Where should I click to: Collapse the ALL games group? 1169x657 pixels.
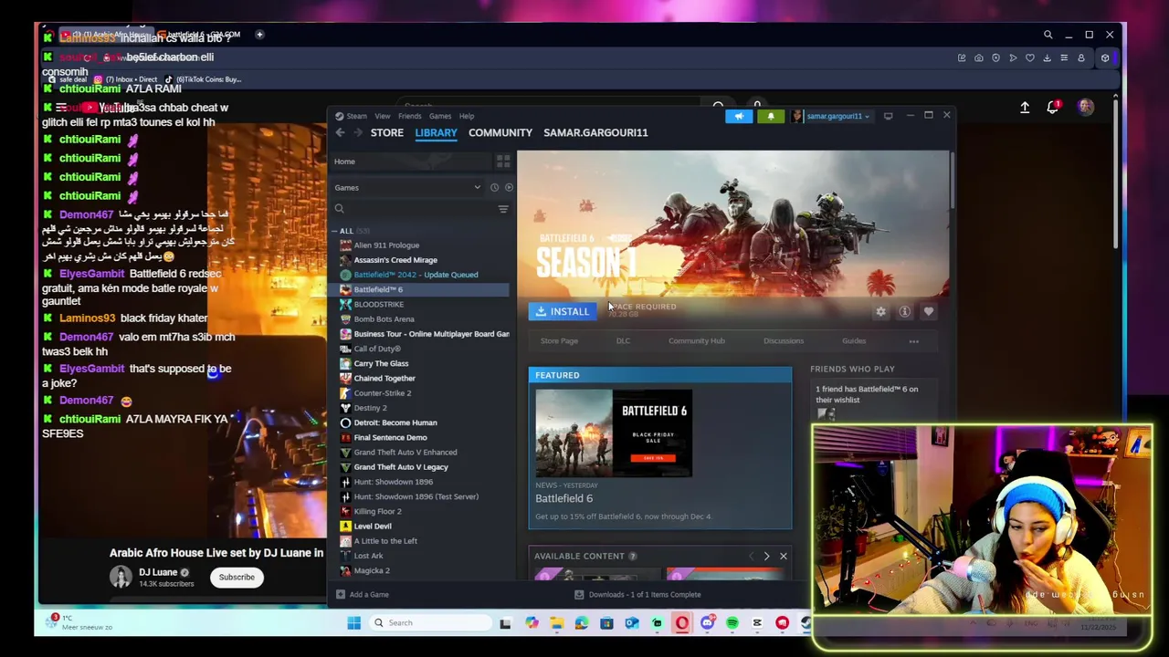tap(334, 231)
